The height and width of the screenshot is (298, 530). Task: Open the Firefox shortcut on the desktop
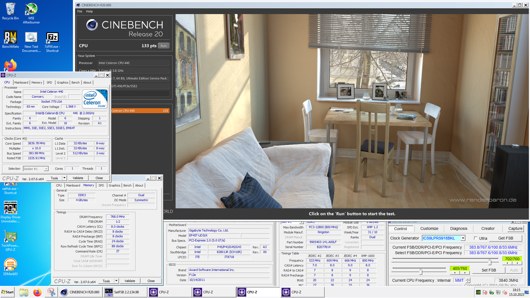pos(10,65)
